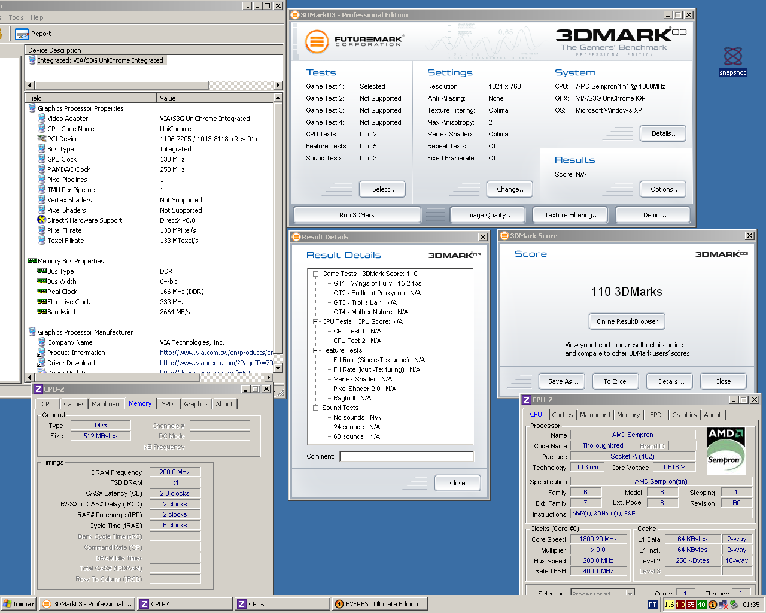Screen dimensions: 766x613
Task: Click the PCI Device row icon
Action: point(42,139)
